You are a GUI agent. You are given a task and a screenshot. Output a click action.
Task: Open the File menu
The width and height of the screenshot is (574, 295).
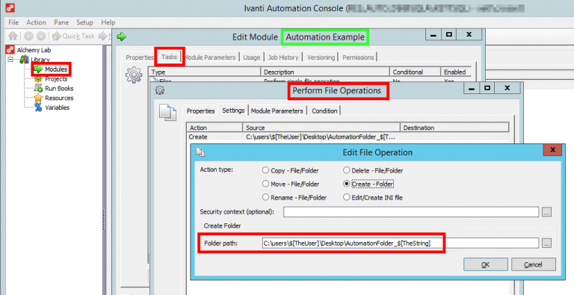(x=13, y=22)
